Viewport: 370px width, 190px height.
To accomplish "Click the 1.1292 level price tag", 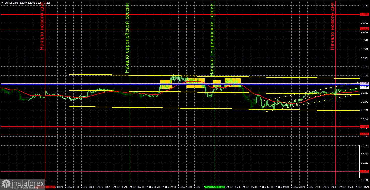I will 365,83.
